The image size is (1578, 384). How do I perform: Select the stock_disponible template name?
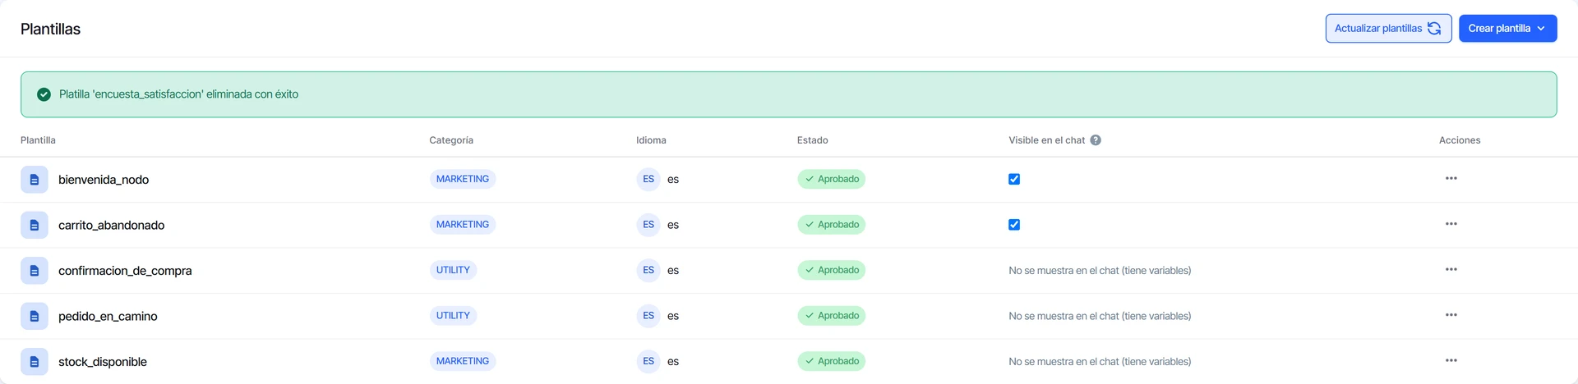point(103,362)
